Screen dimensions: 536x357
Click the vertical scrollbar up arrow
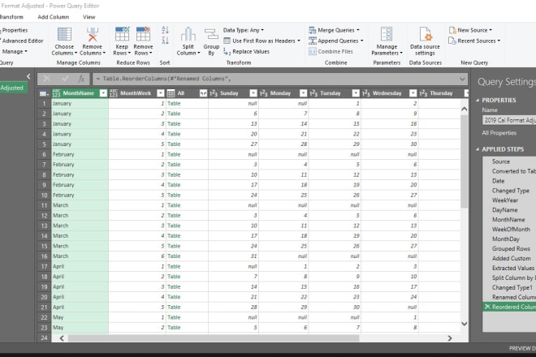tap(465, 110)
